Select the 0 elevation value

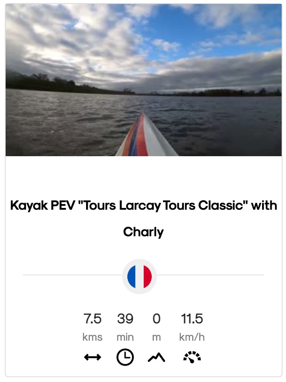(x=156, y=318)
